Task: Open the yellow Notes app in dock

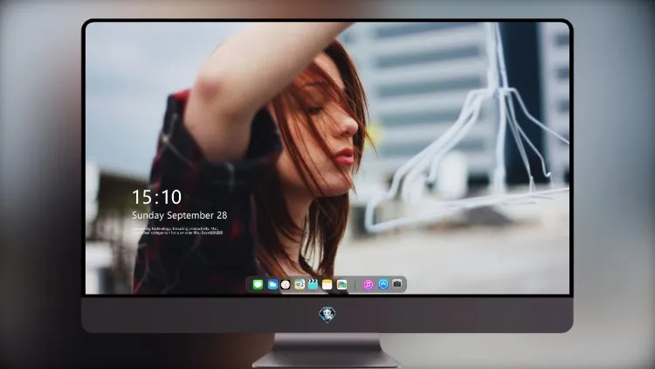Action: (x=327, y=284)
